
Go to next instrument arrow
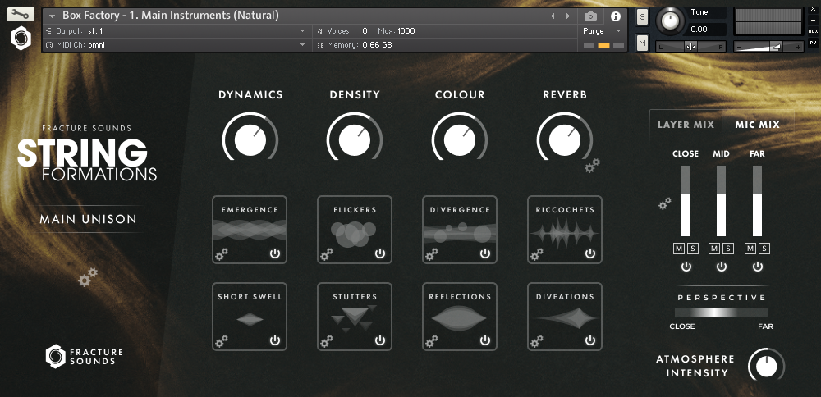[567, 16]
